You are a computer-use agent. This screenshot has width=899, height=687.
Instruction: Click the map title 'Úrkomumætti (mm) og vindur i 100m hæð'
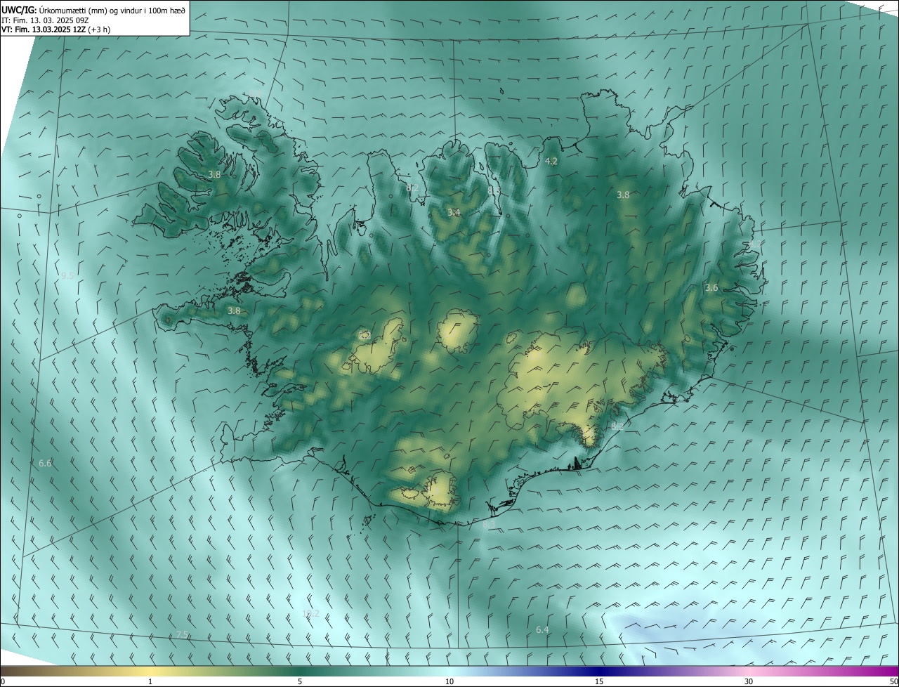point(112,9)
